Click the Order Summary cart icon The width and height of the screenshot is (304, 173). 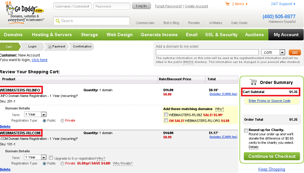(253, 82)
